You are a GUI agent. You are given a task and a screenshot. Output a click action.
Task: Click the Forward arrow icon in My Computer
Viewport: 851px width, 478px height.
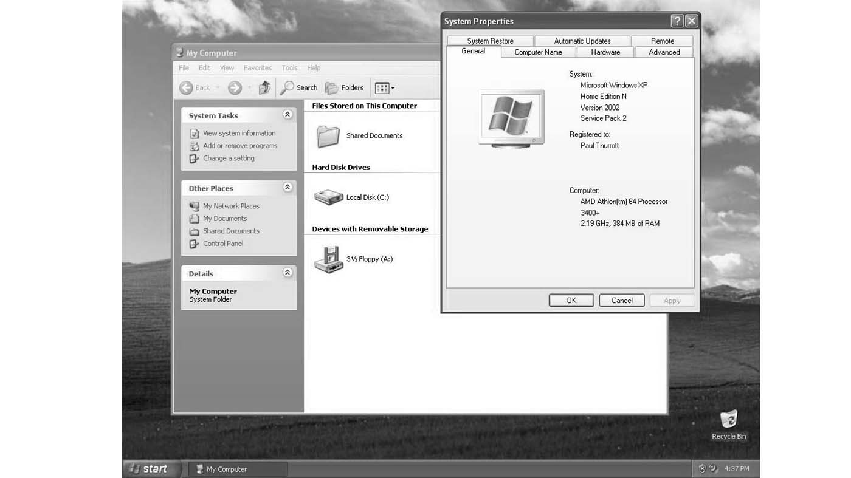coord(235,88)
